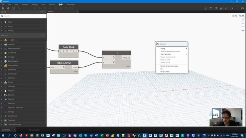Click the zoom out minus icon
The height and width of the screenshot is (138, 246).
point(243,26)
